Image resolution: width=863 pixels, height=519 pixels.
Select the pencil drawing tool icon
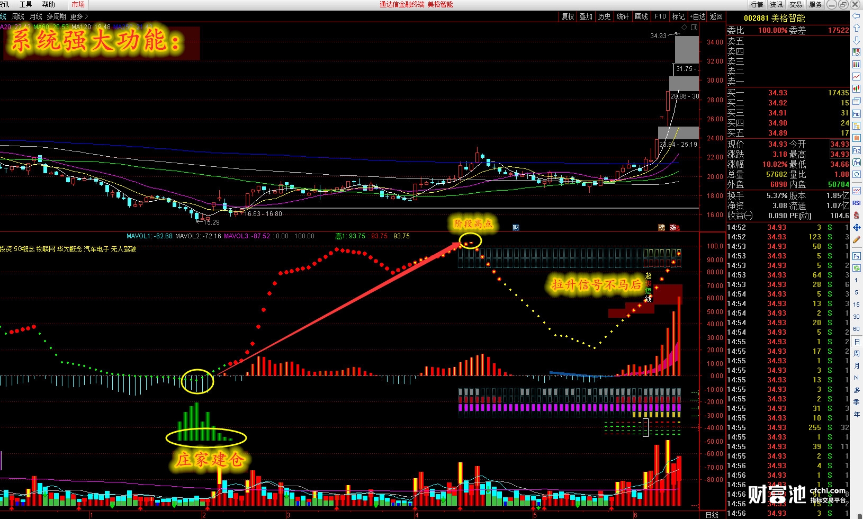[x=856, y=240]
